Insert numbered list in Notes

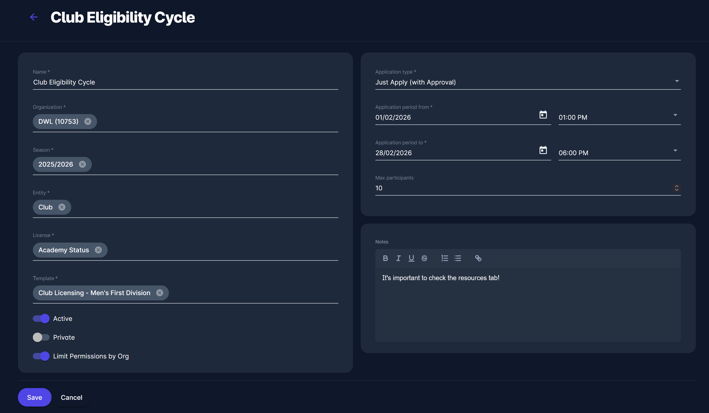(445, 258)
